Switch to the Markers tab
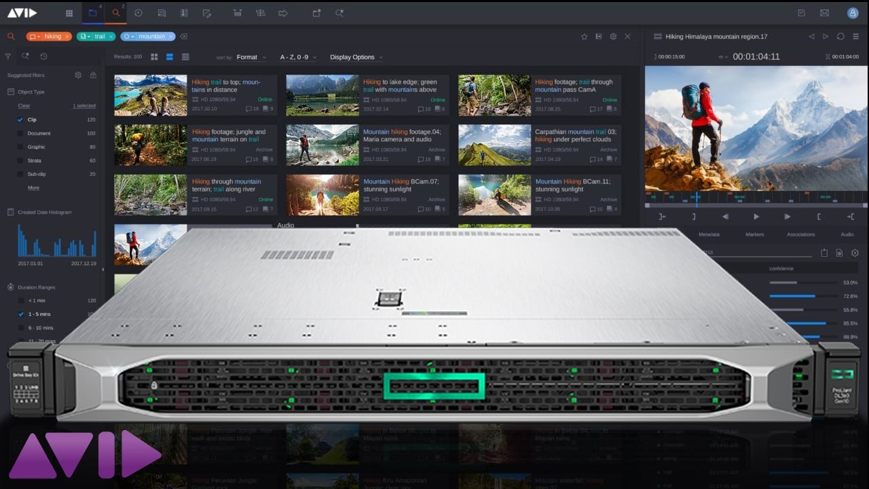 click(754, 234)
